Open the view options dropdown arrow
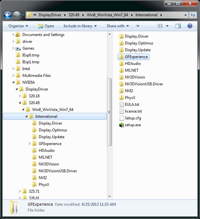 click(x=167, y=26)
